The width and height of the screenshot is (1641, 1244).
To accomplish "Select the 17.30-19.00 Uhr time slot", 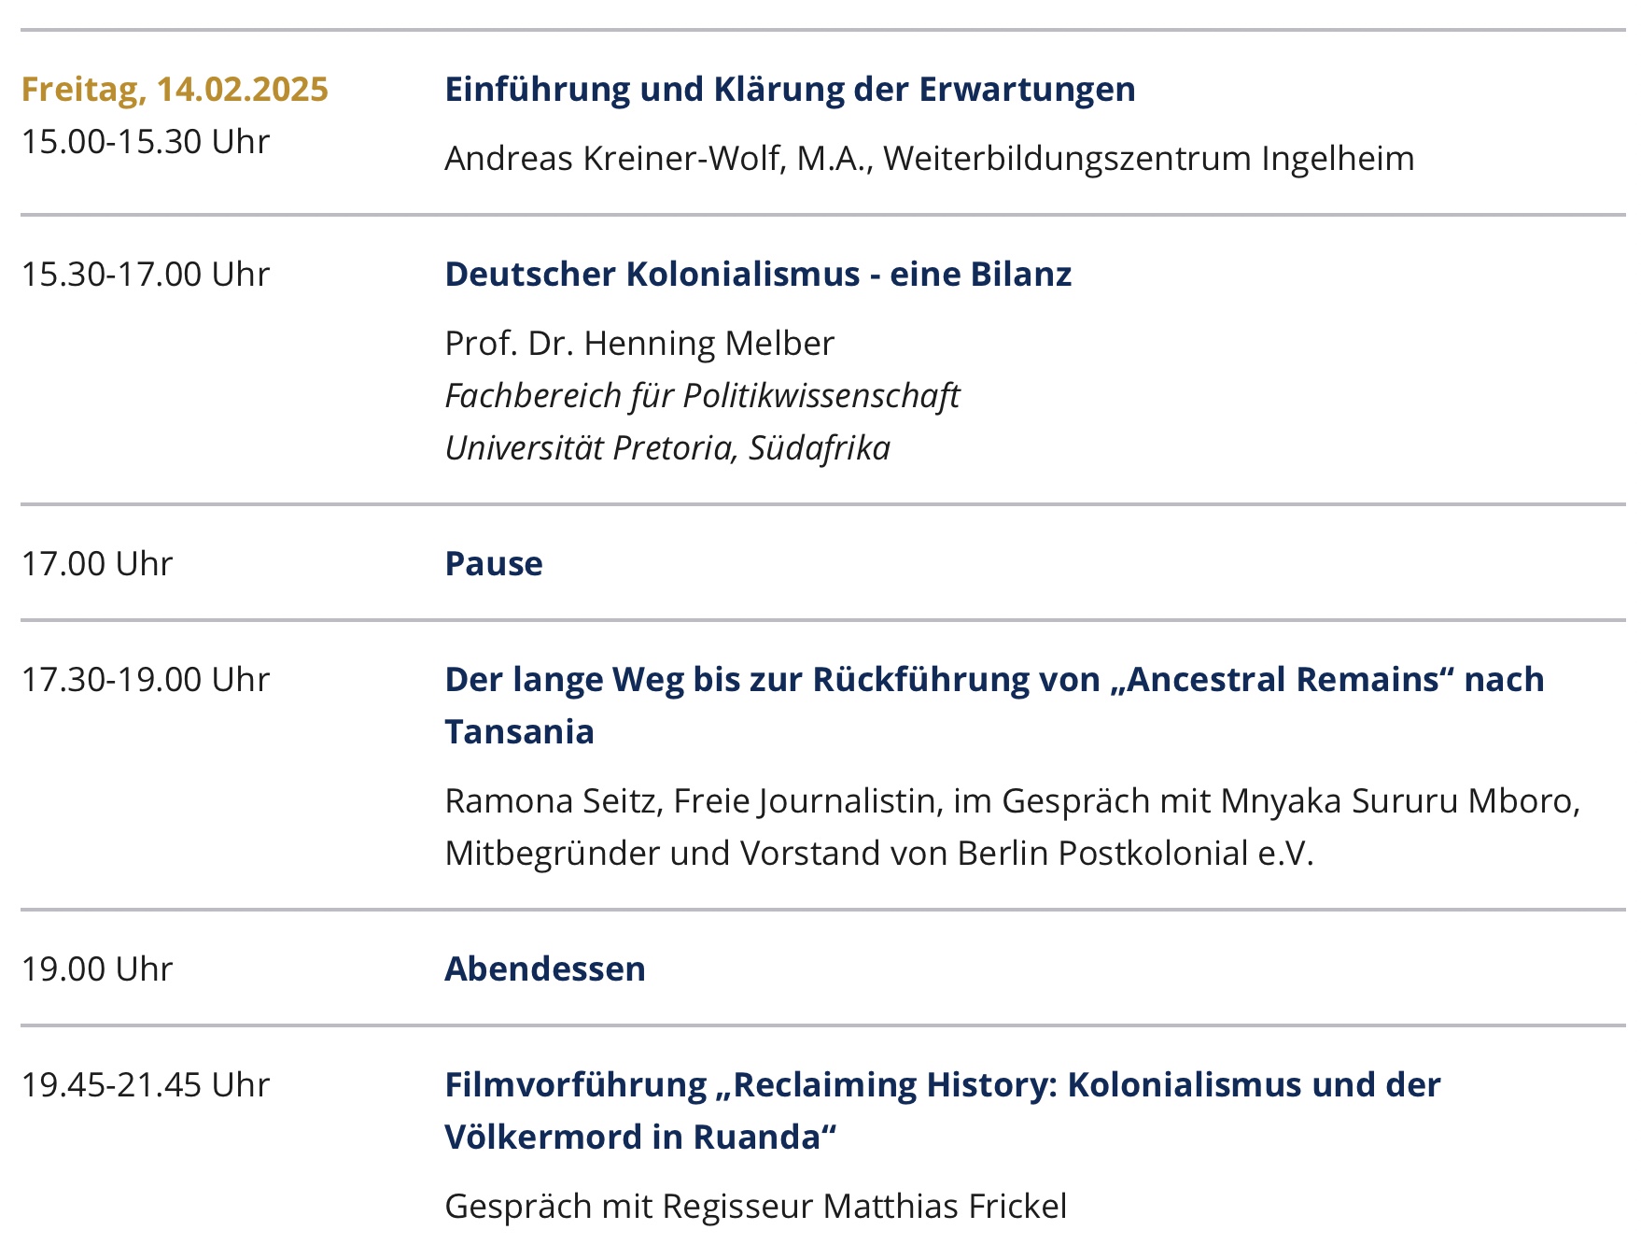I will click(146, 680).
